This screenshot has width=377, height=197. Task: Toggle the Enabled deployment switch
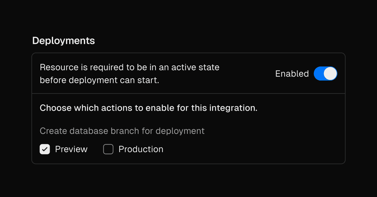325,74
